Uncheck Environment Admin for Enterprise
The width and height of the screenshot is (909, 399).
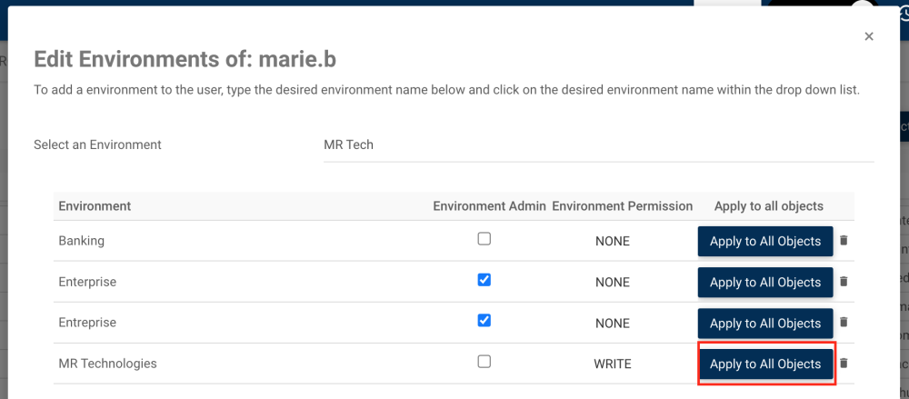tap(484, 280)
